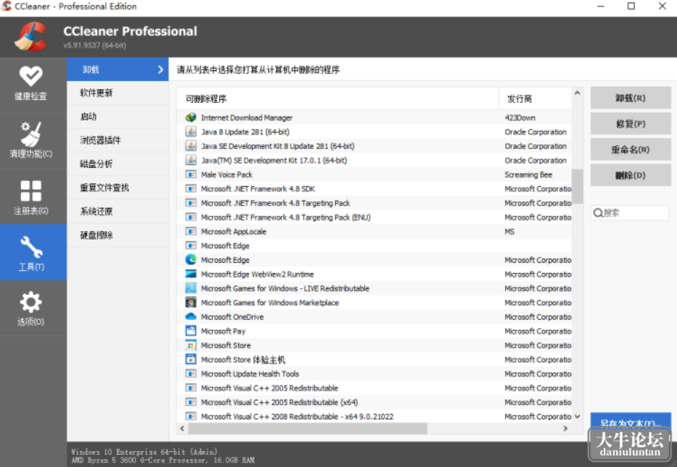Click the Repair (P) button
The height and width of the screenshot is (467, 677).
(631, 124)
